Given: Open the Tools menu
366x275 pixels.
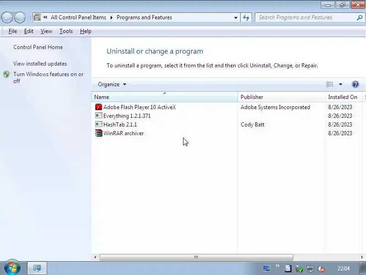Looking at the screenshot, I should (66, 31).
